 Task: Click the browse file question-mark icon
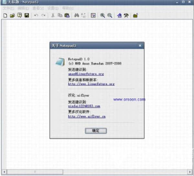19,15
